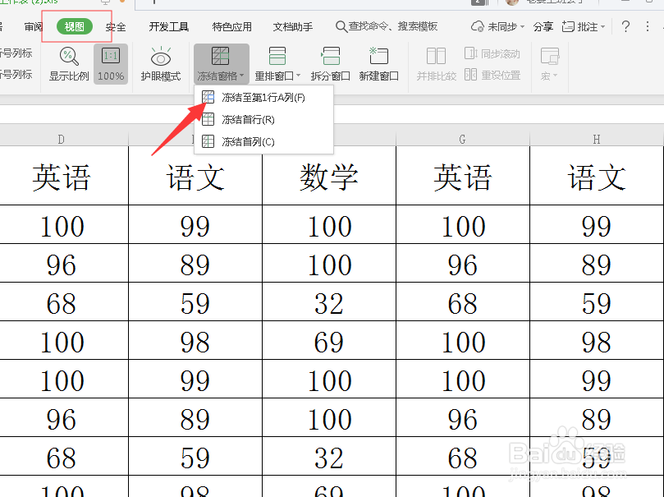Screen dimensions: 664x497
Task: Select column D header
Action: pyautogui.click(x=63, y=139)
